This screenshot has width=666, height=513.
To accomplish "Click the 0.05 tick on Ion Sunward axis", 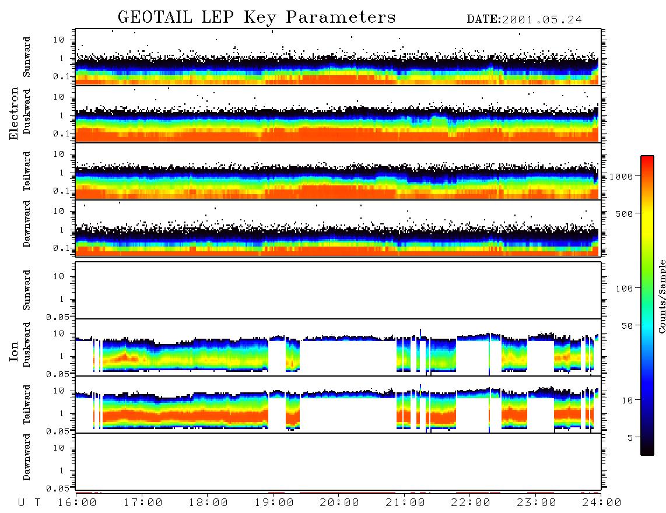I will pyautogui.click(x=57, y=317).
